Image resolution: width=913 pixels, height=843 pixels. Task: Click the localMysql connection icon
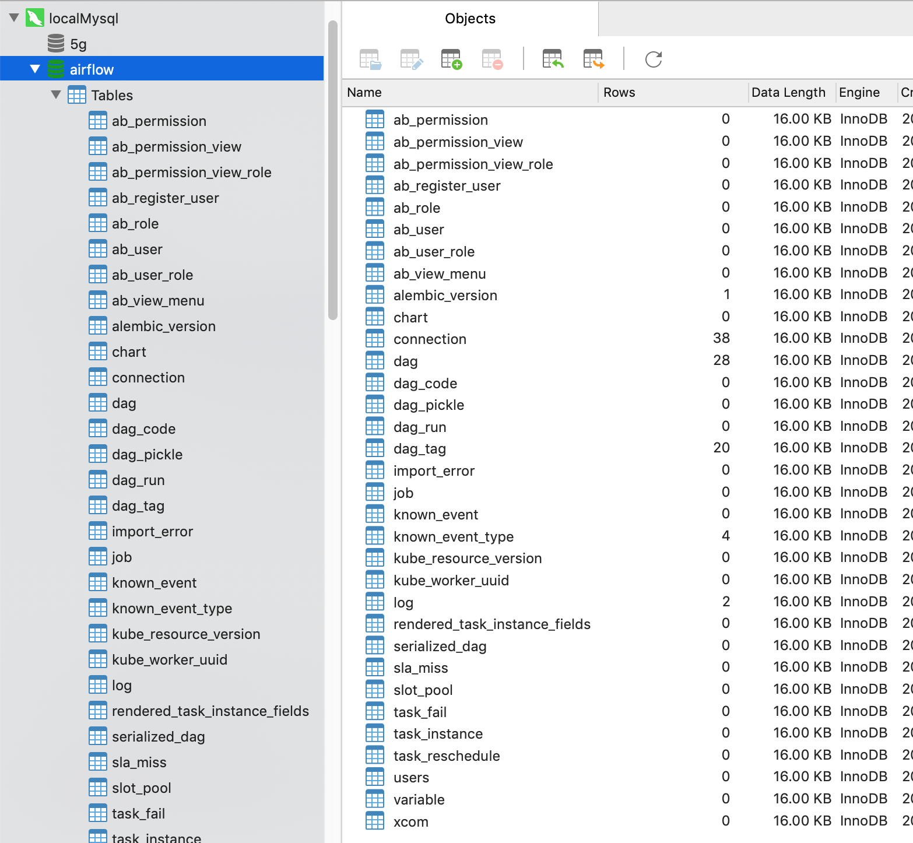point(35,18)
